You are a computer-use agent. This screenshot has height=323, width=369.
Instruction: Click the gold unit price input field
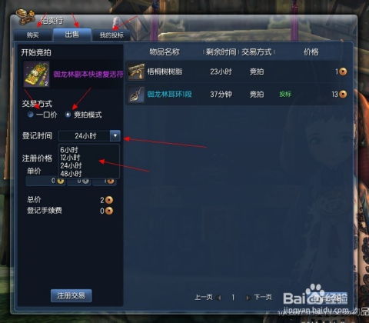pyautogui.click(x=45, y=181)
